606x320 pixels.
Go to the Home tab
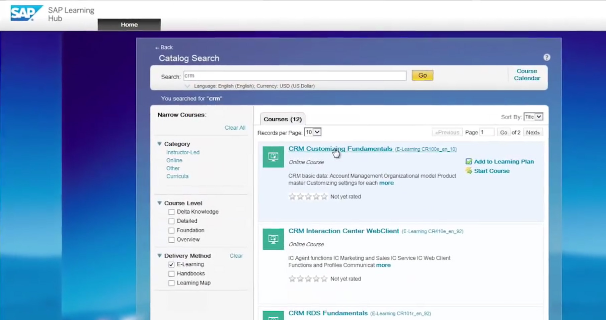(129, 24)
